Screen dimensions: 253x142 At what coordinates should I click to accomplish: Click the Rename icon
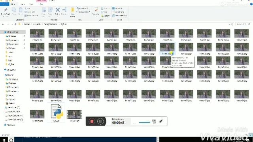pyautogui.click(x=64, y=10)
